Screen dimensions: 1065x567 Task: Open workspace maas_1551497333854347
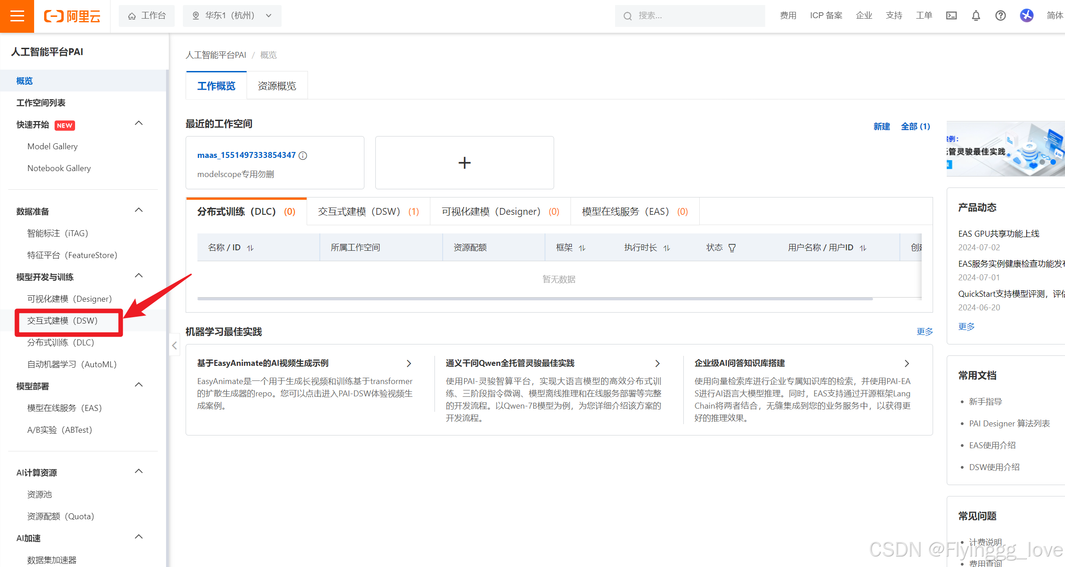(x=246, y=155)
